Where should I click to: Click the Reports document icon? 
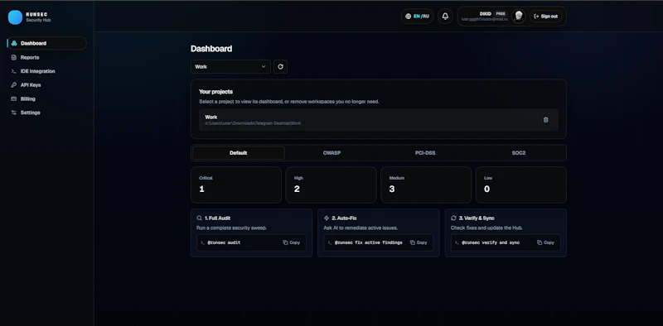[13, 57]
